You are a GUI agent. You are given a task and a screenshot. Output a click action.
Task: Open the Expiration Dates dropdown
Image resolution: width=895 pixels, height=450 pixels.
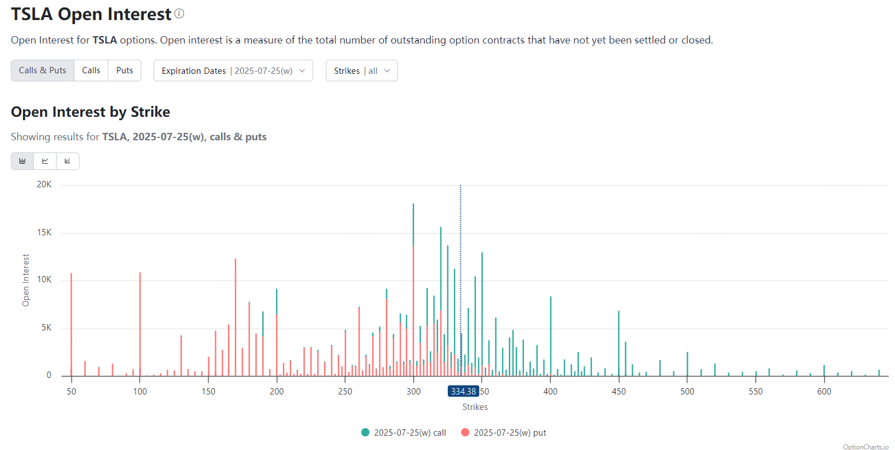(x=233, y=71)
